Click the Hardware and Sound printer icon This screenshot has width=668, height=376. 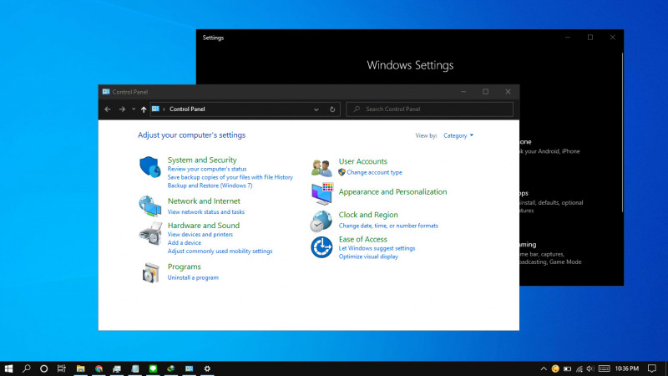(150, 233)
